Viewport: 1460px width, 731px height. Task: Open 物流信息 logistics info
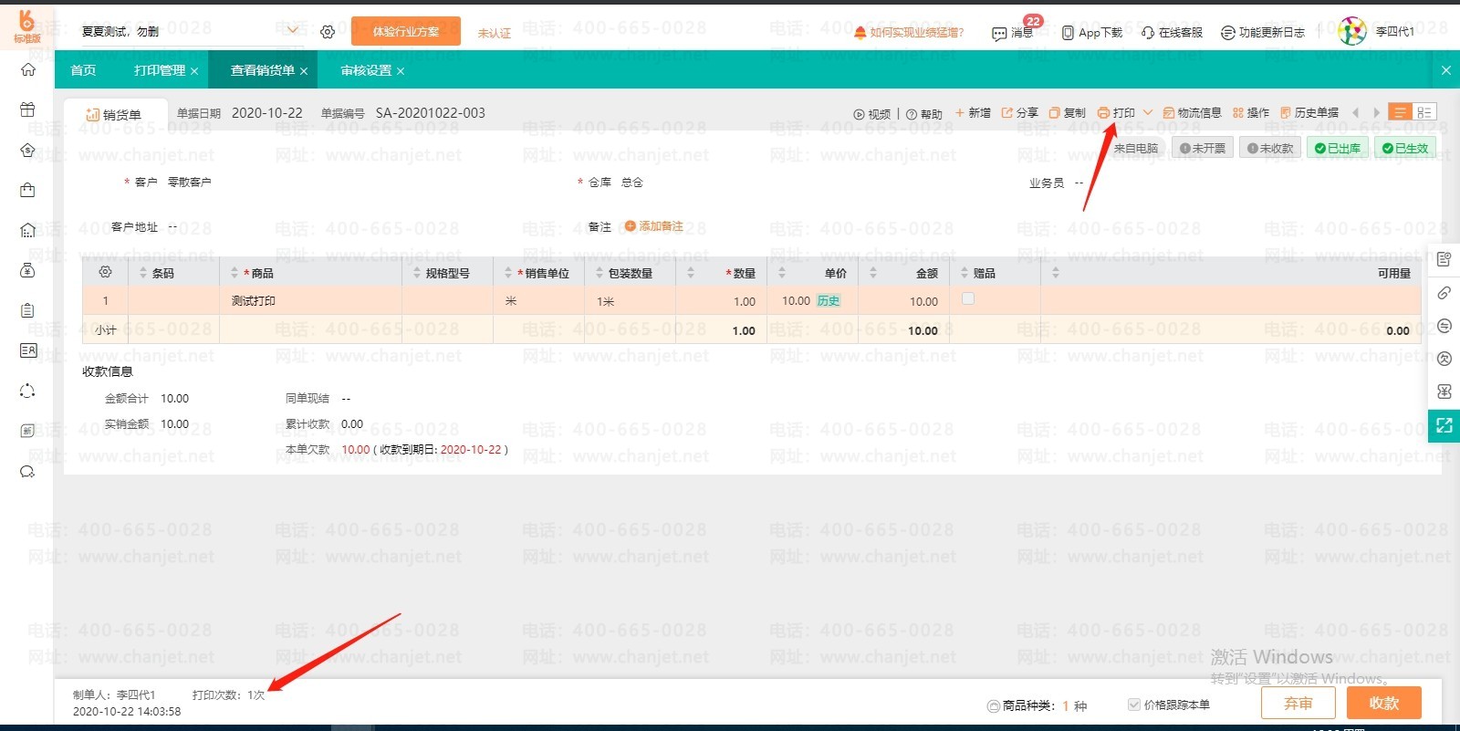click(x=1192, y=113)
